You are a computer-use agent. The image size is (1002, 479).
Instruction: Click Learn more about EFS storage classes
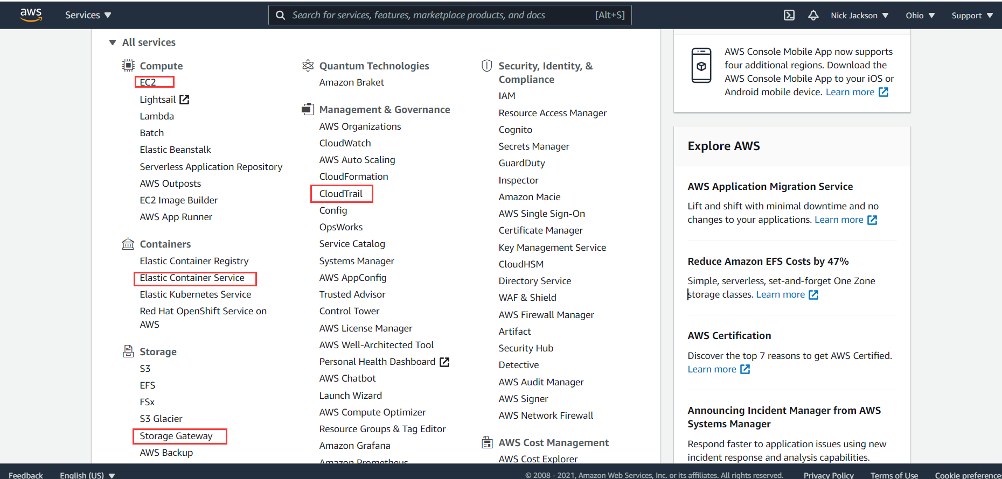pyautogui.click(x=781, y=294)
